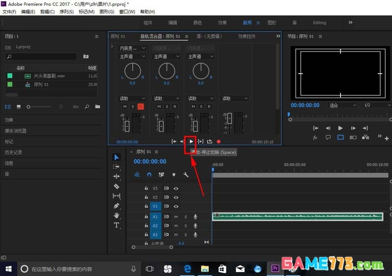This screenshot has width=392, height=276.
Task: Switch Project panel to icon view
Action: [x=19, y=107]
